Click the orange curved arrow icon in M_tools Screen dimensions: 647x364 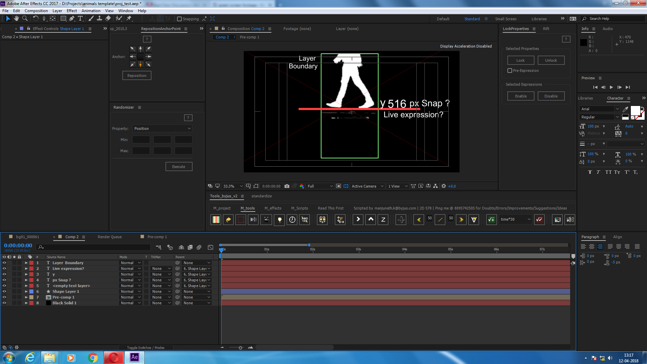point(228,220)
